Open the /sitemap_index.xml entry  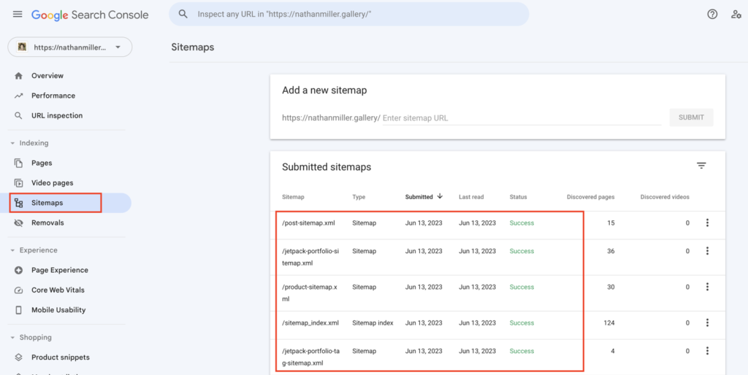point(310,323)
